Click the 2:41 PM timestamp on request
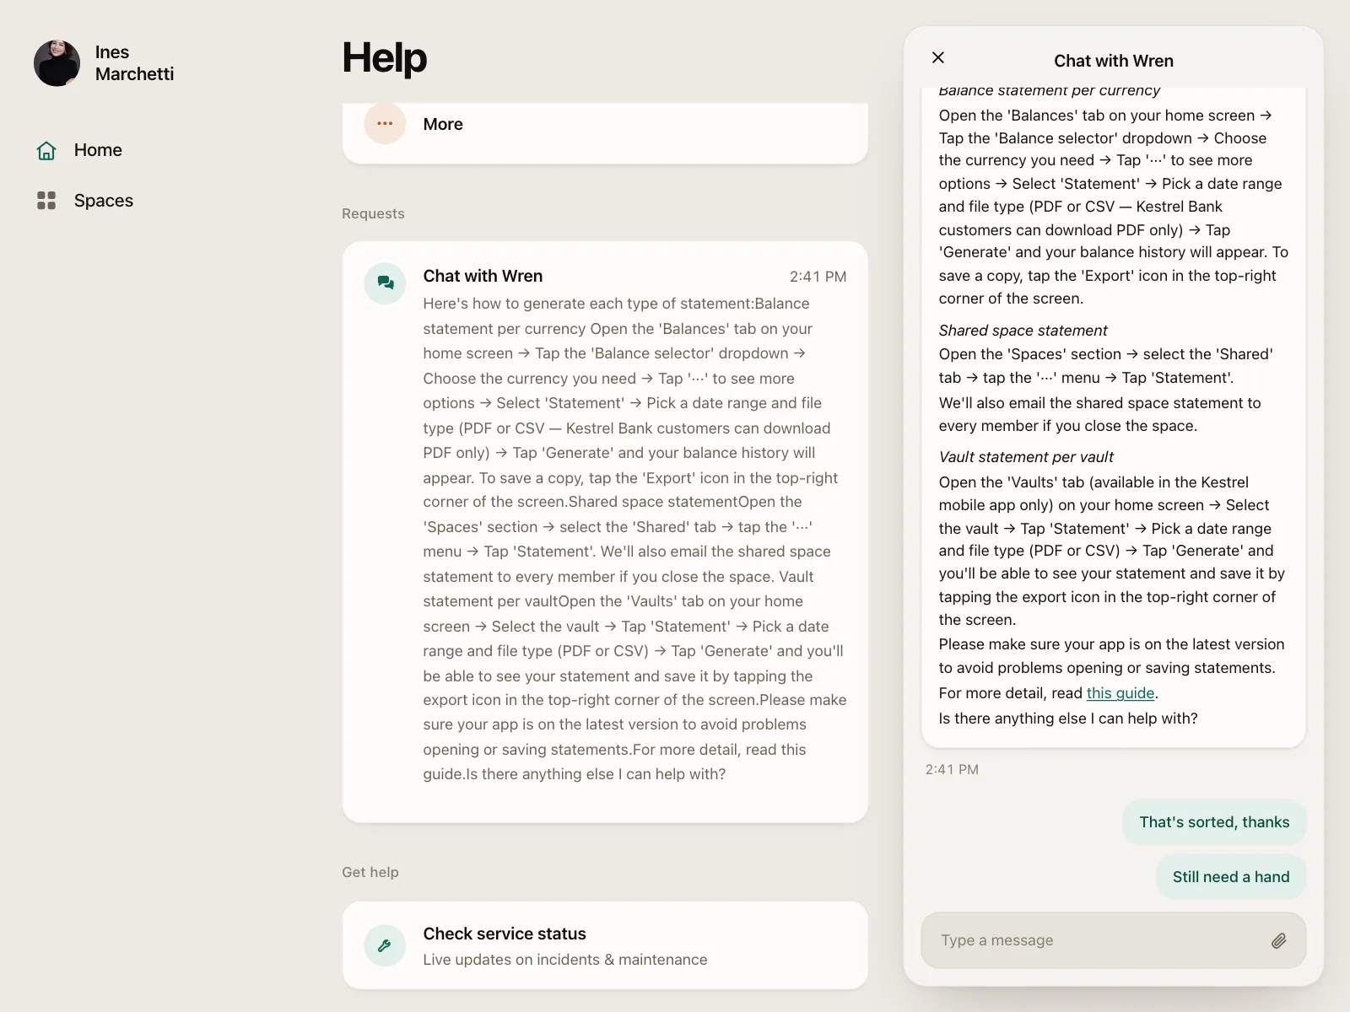This screenshot has height=1012, width=1350. click(x=818, y=277)
